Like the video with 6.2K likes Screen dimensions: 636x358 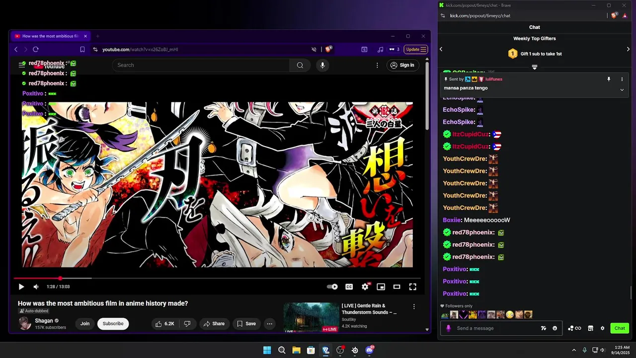165,324
